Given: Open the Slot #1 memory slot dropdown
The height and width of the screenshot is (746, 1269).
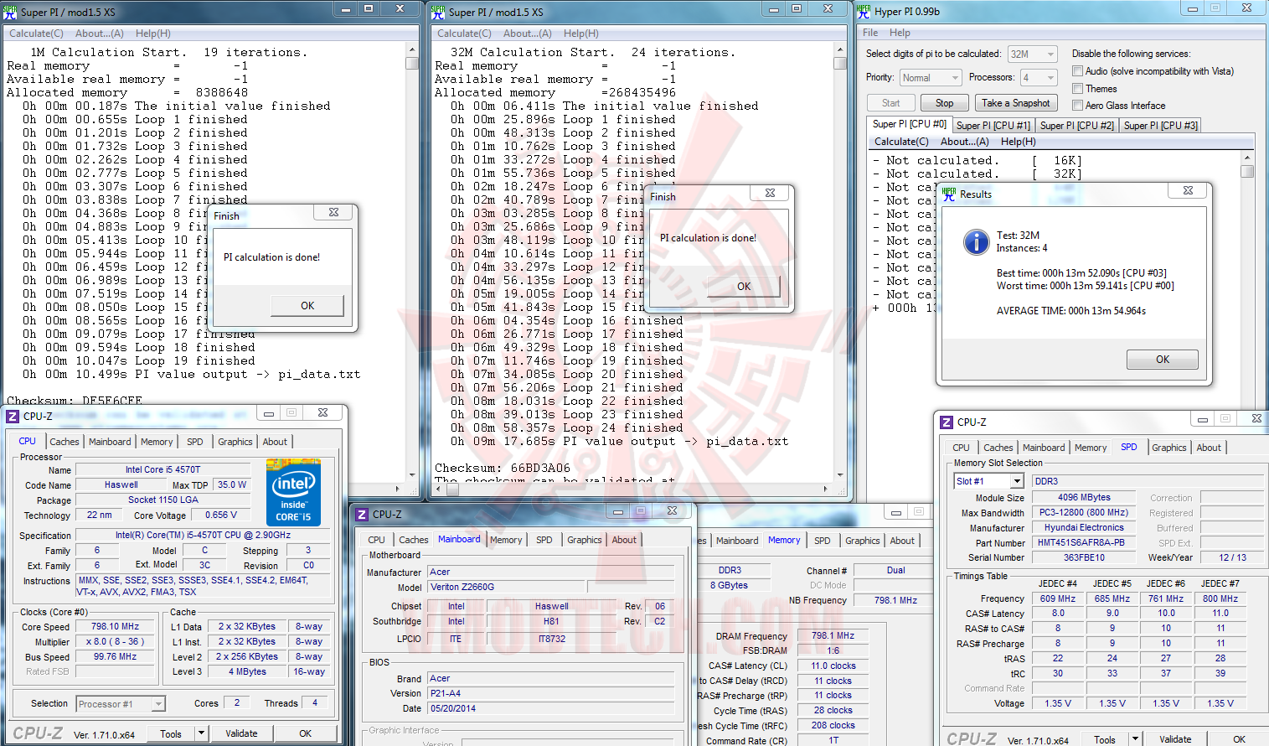Looking at the screenshot, I should click(x=1017, y=481).
